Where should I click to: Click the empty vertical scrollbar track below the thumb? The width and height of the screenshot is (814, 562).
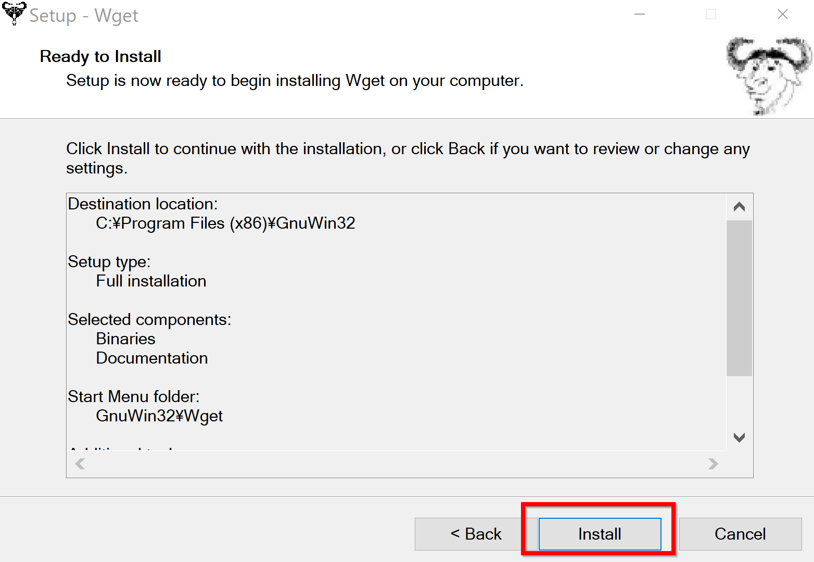[x=739, y=400]
